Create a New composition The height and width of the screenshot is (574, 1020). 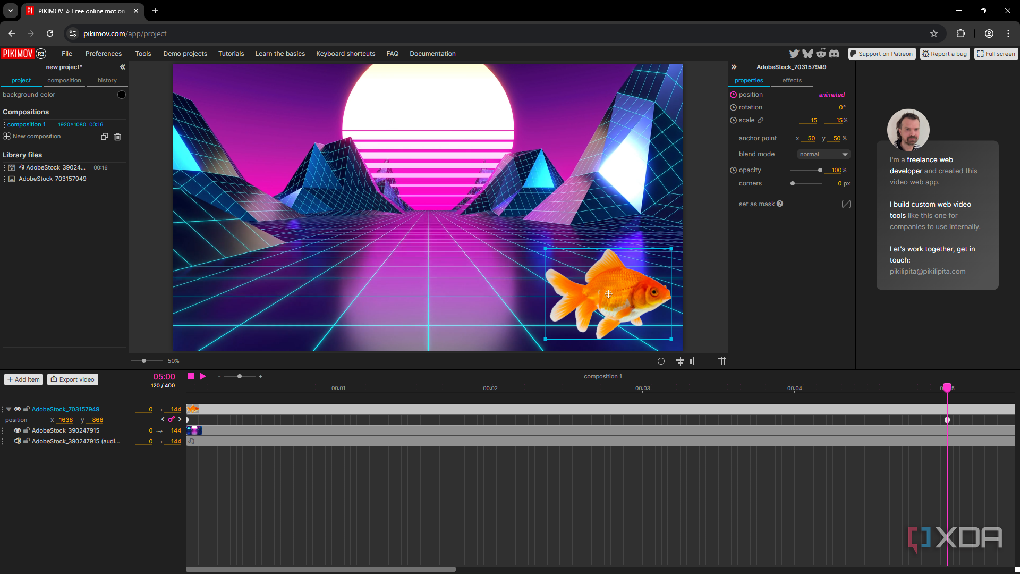[32, 137]
